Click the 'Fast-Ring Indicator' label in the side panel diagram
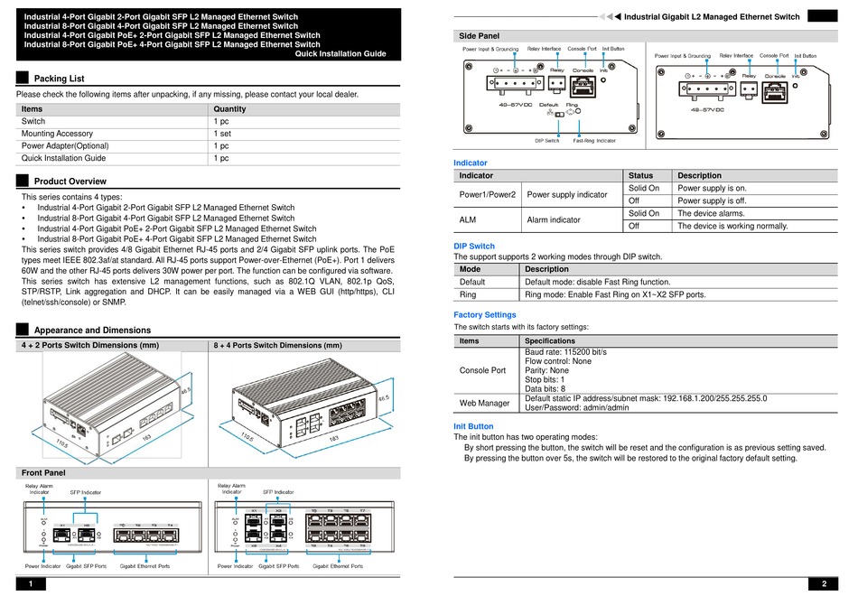The image size is (858, 596). point(593,141)
